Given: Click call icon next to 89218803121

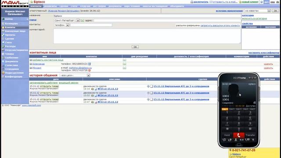Looking at the screenshot, I should pyautogui.click(x=90, y=64).
